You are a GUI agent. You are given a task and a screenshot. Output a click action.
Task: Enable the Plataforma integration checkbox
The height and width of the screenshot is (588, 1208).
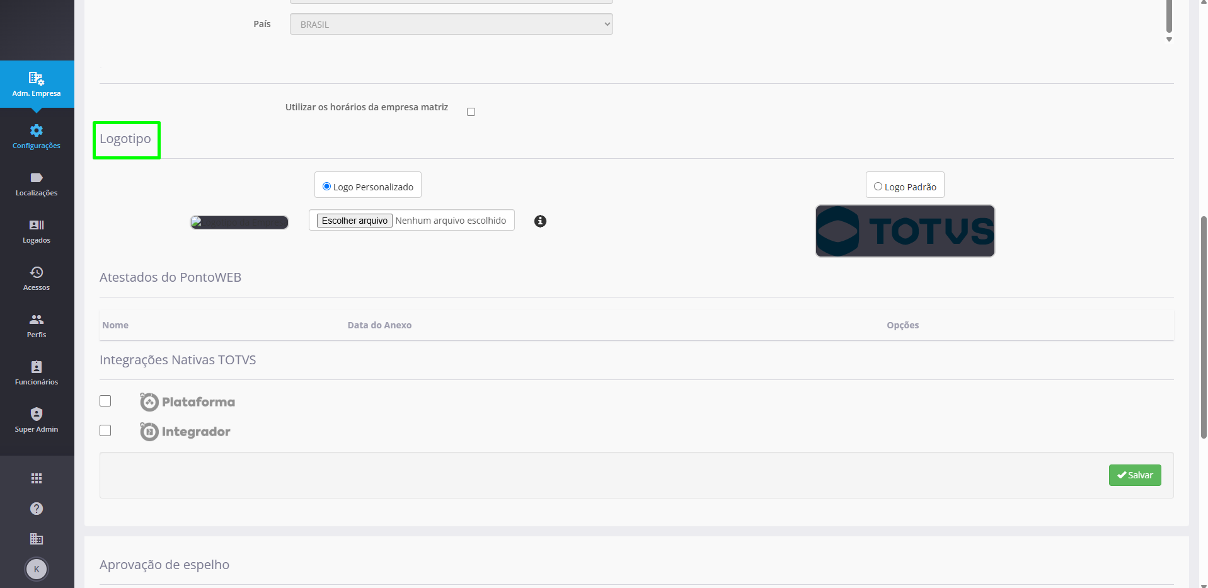[105, 401]
